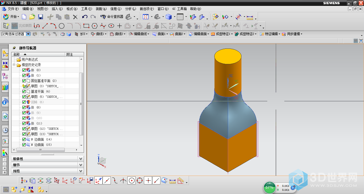Toggle checkbox for 体 (8) feature
The height and width of the screenshot is (194, 364).
[24, 107]
